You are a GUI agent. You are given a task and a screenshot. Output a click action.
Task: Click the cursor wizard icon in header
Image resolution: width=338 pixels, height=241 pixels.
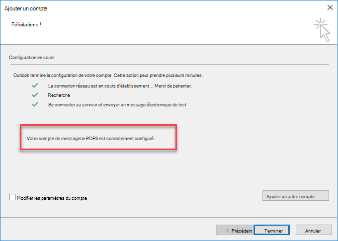coord(322,30)
